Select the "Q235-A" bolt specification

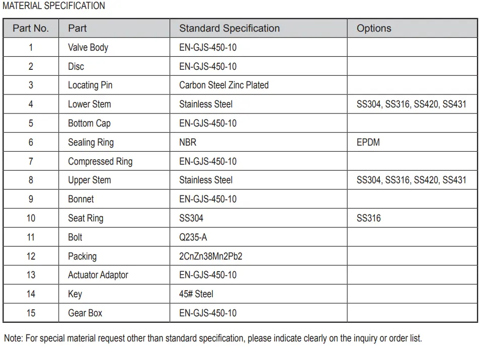pyautogui.click(x=193, y=238)
